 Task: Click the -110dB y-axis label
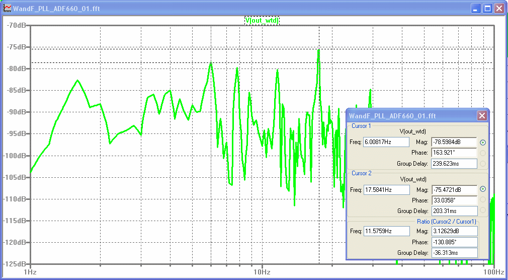pyautogui.click(x=14, y=199)
